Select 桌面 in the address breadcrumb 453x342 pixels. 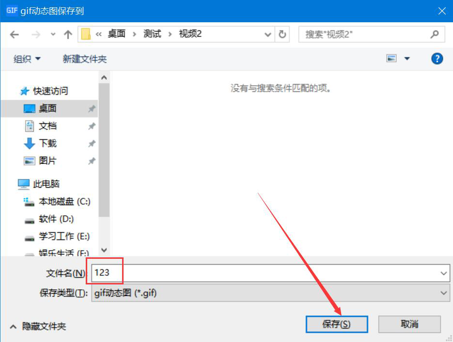(x=116, y=34)
